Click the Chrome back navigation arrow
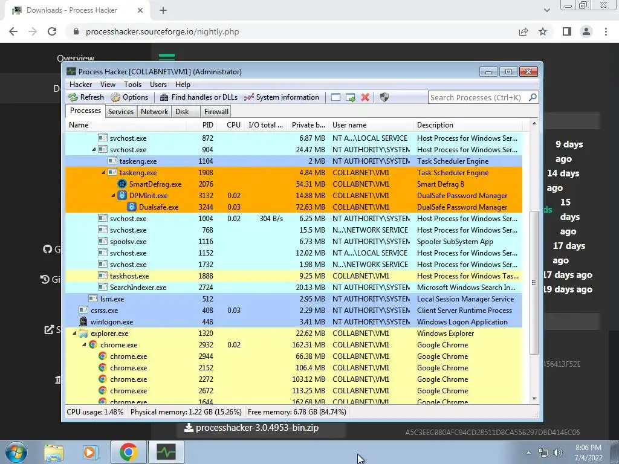Screen dimensions: 619x464 13,31
